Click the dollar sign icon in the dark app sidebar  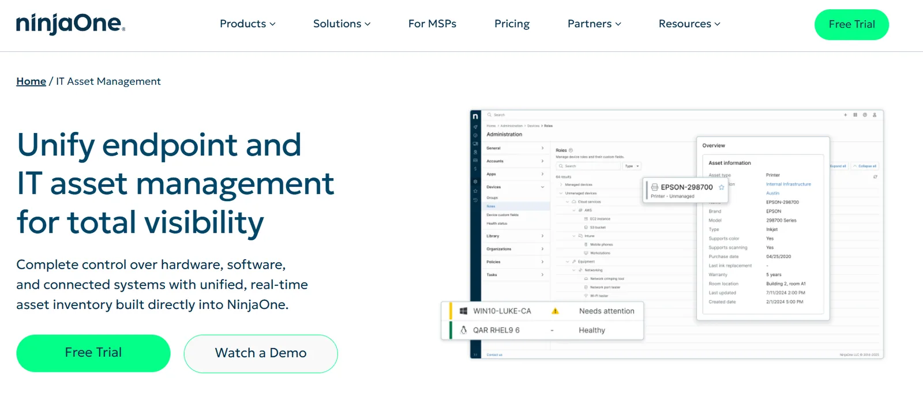pyautogui.click(x=475, y=169)
